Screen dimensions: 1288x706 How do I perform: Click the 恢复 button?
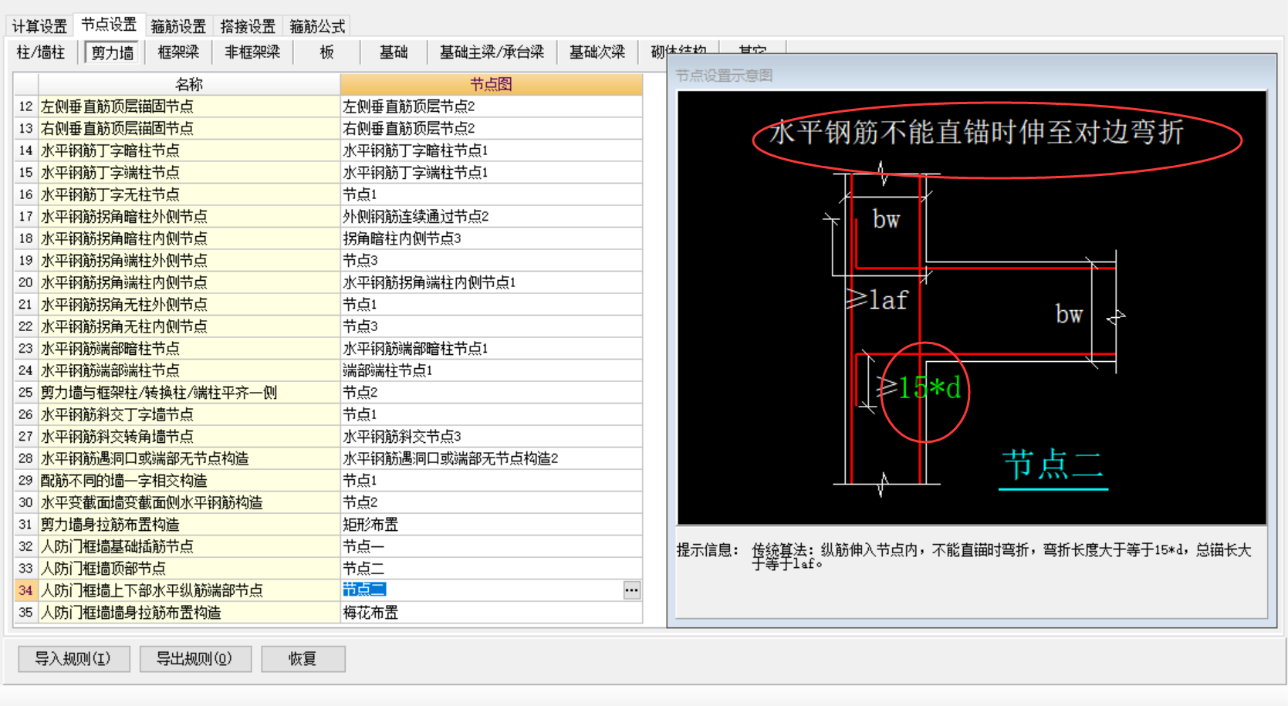(303, 659)
